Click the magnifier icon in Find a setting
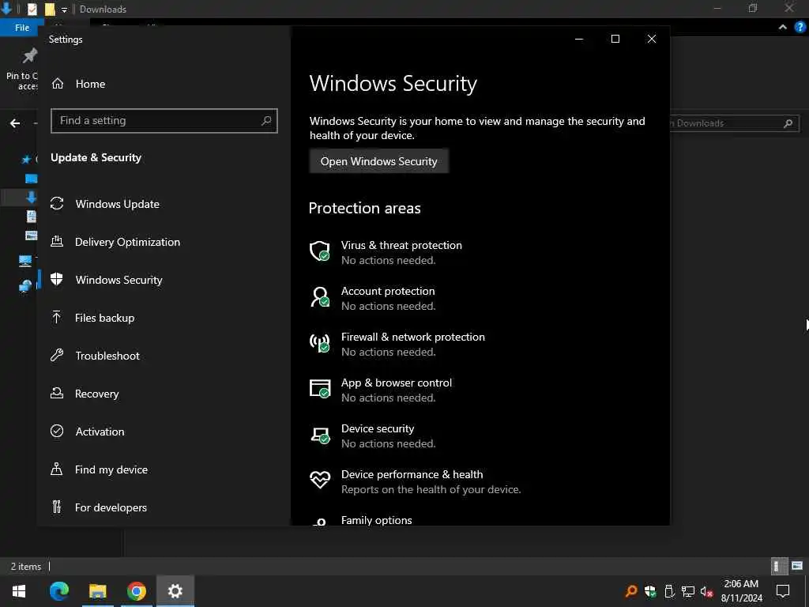 point(266,121)
